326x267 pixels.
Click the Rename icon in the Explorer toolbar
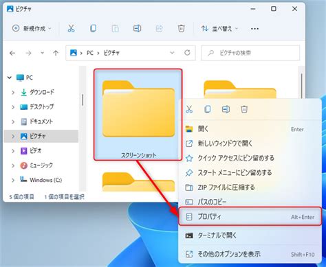click(137, 29)
